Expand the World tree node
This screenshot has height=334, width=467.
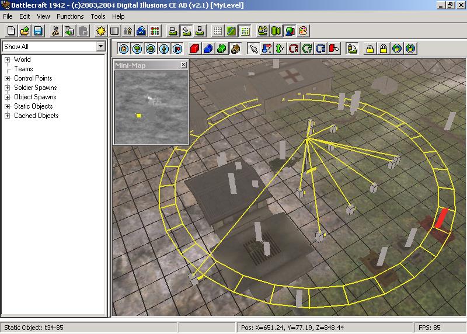7,60
